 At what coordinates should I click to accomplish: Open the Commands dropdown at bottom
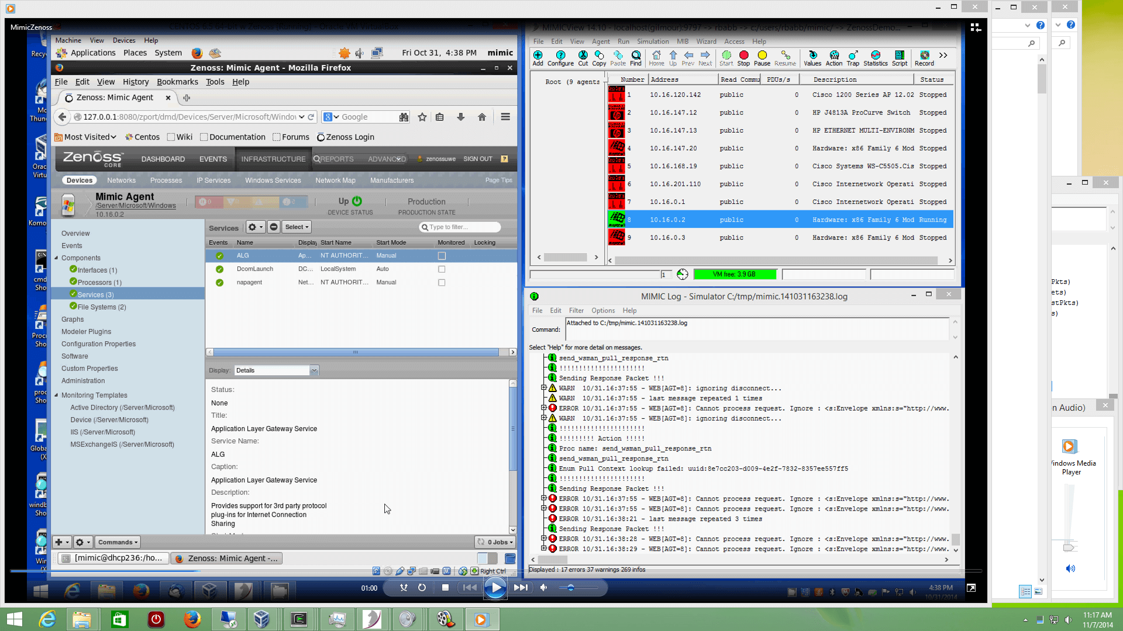coord(118,542)
